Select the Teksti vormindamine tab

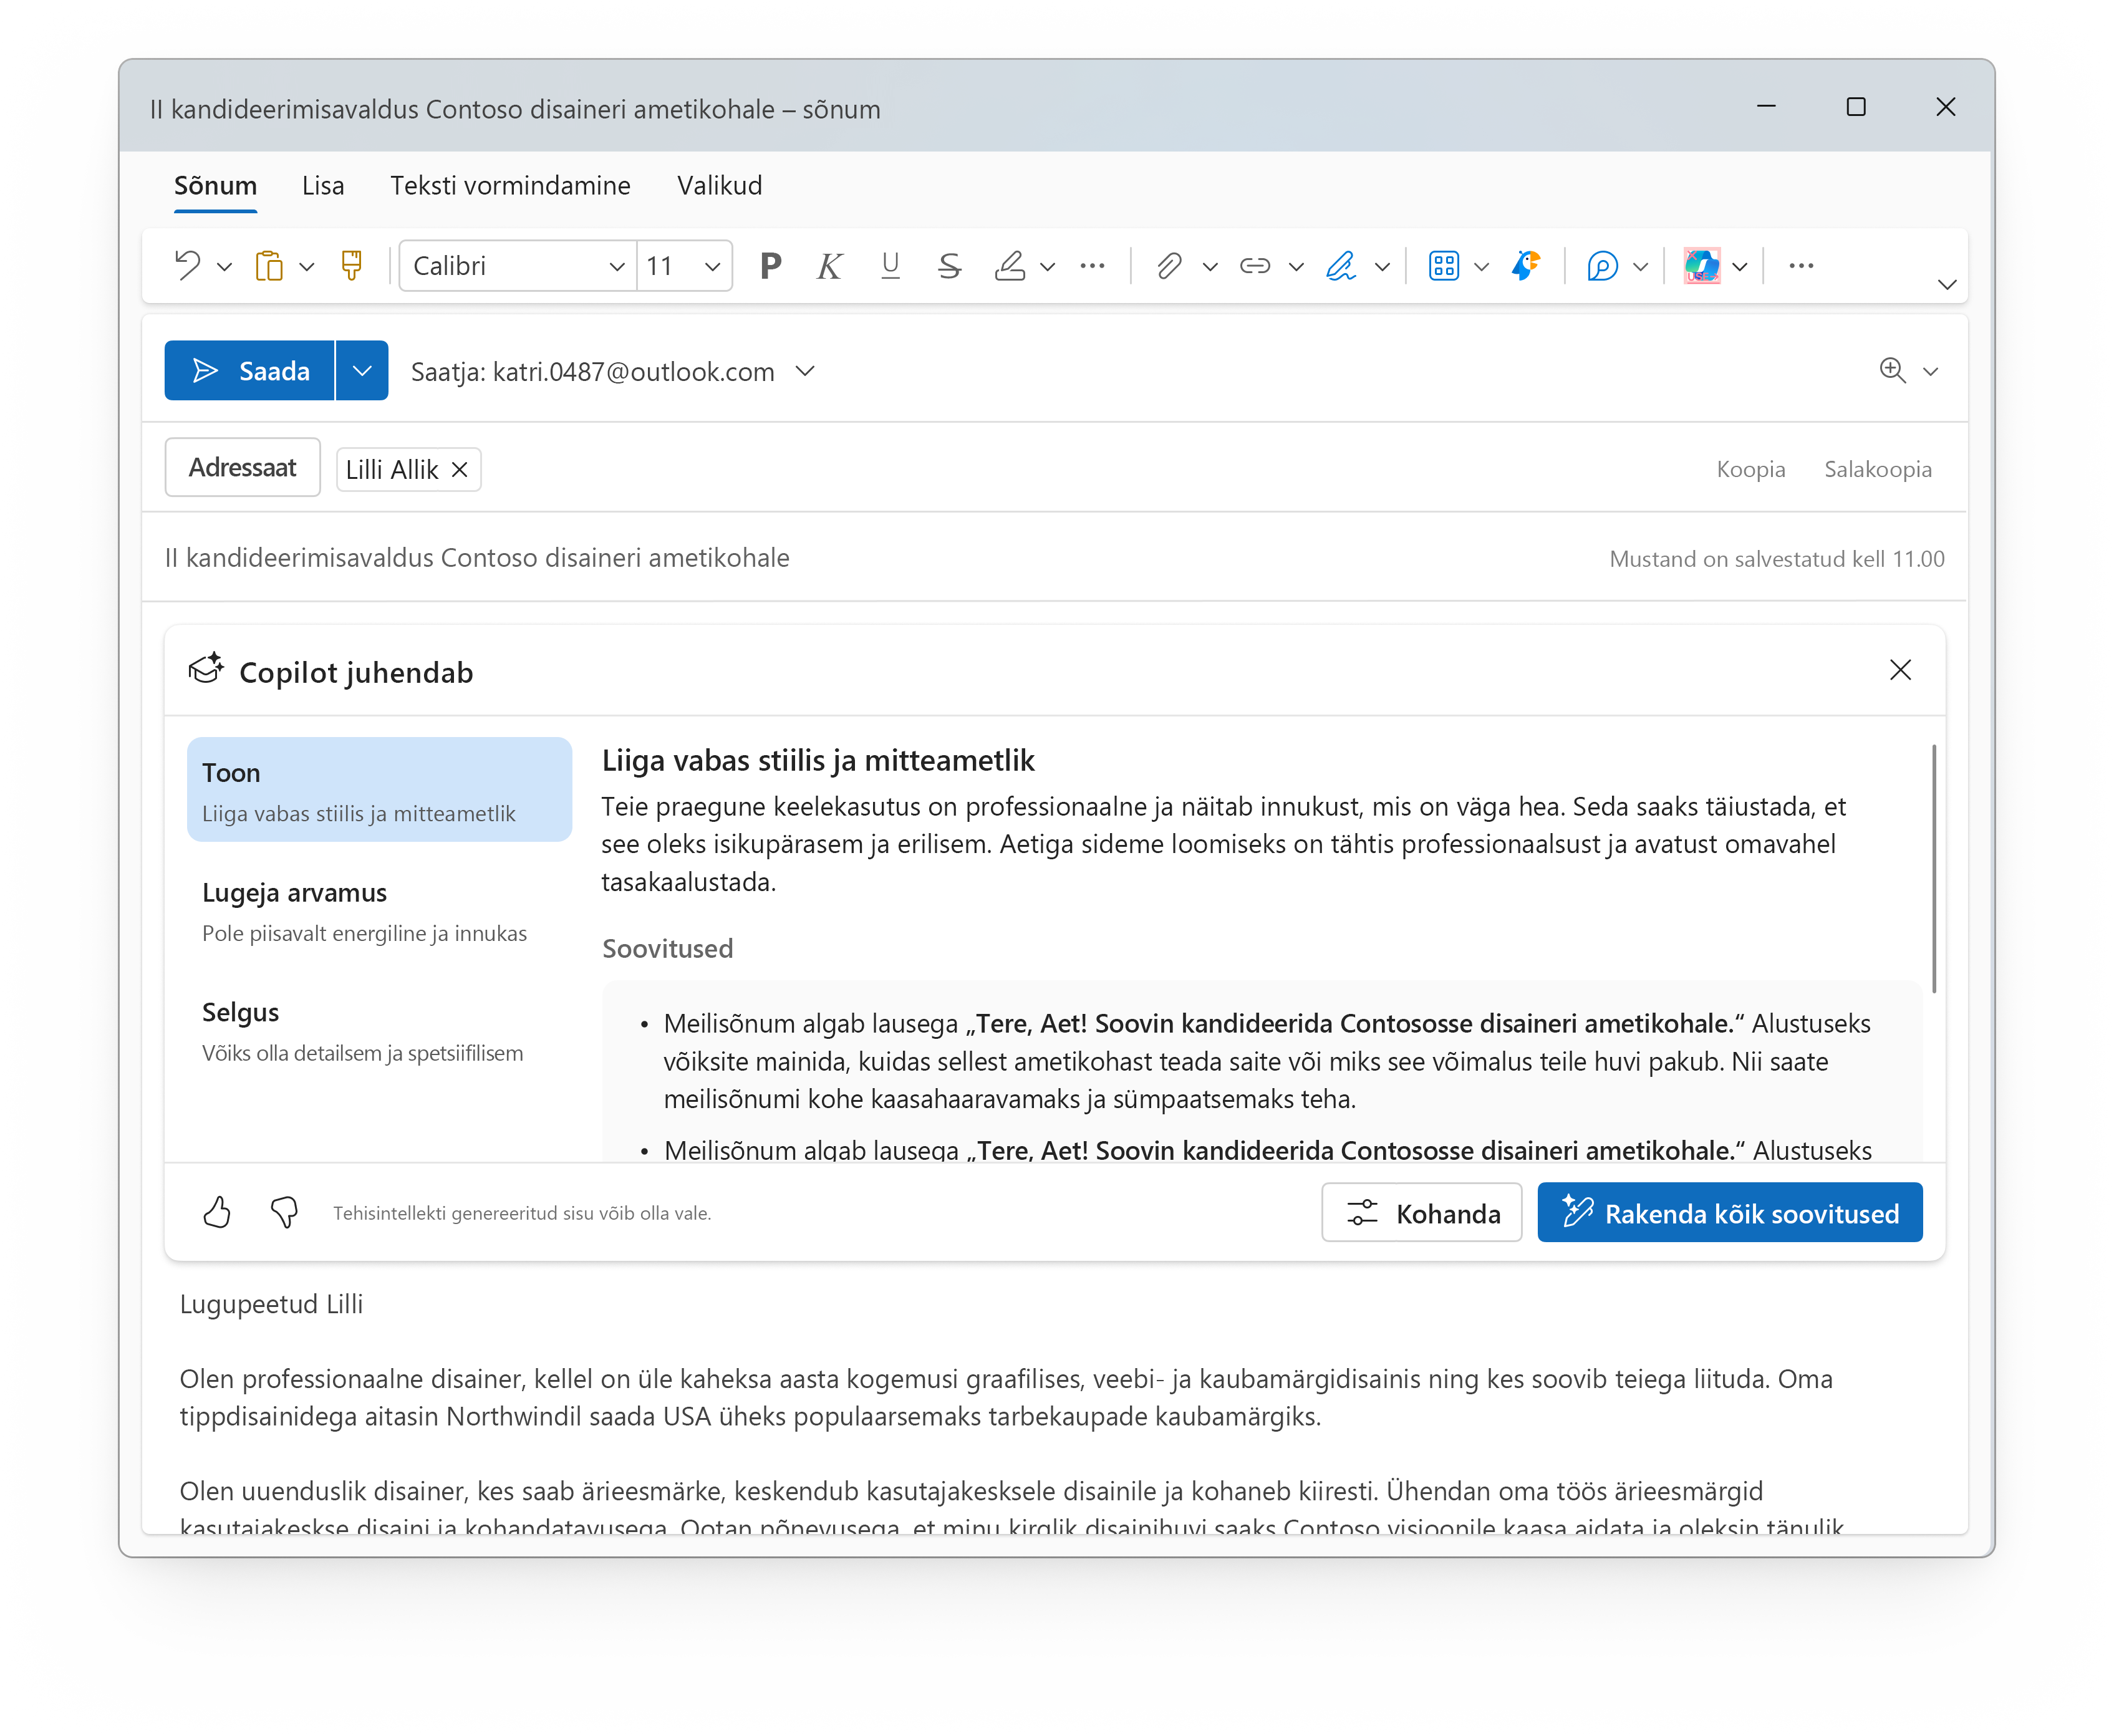click(509, 185)
